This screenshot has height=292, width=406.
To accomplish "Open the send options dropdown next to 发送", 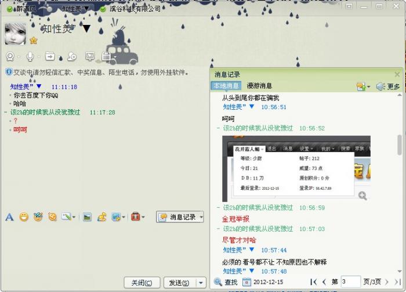I will pos(201,283).
